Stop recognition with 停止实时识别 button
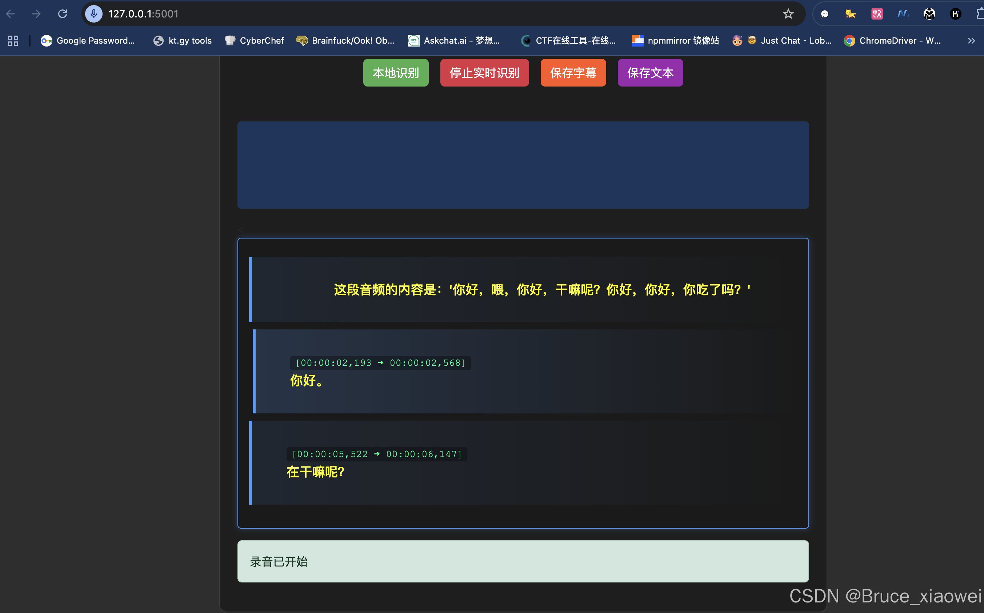 click(484, 73)
